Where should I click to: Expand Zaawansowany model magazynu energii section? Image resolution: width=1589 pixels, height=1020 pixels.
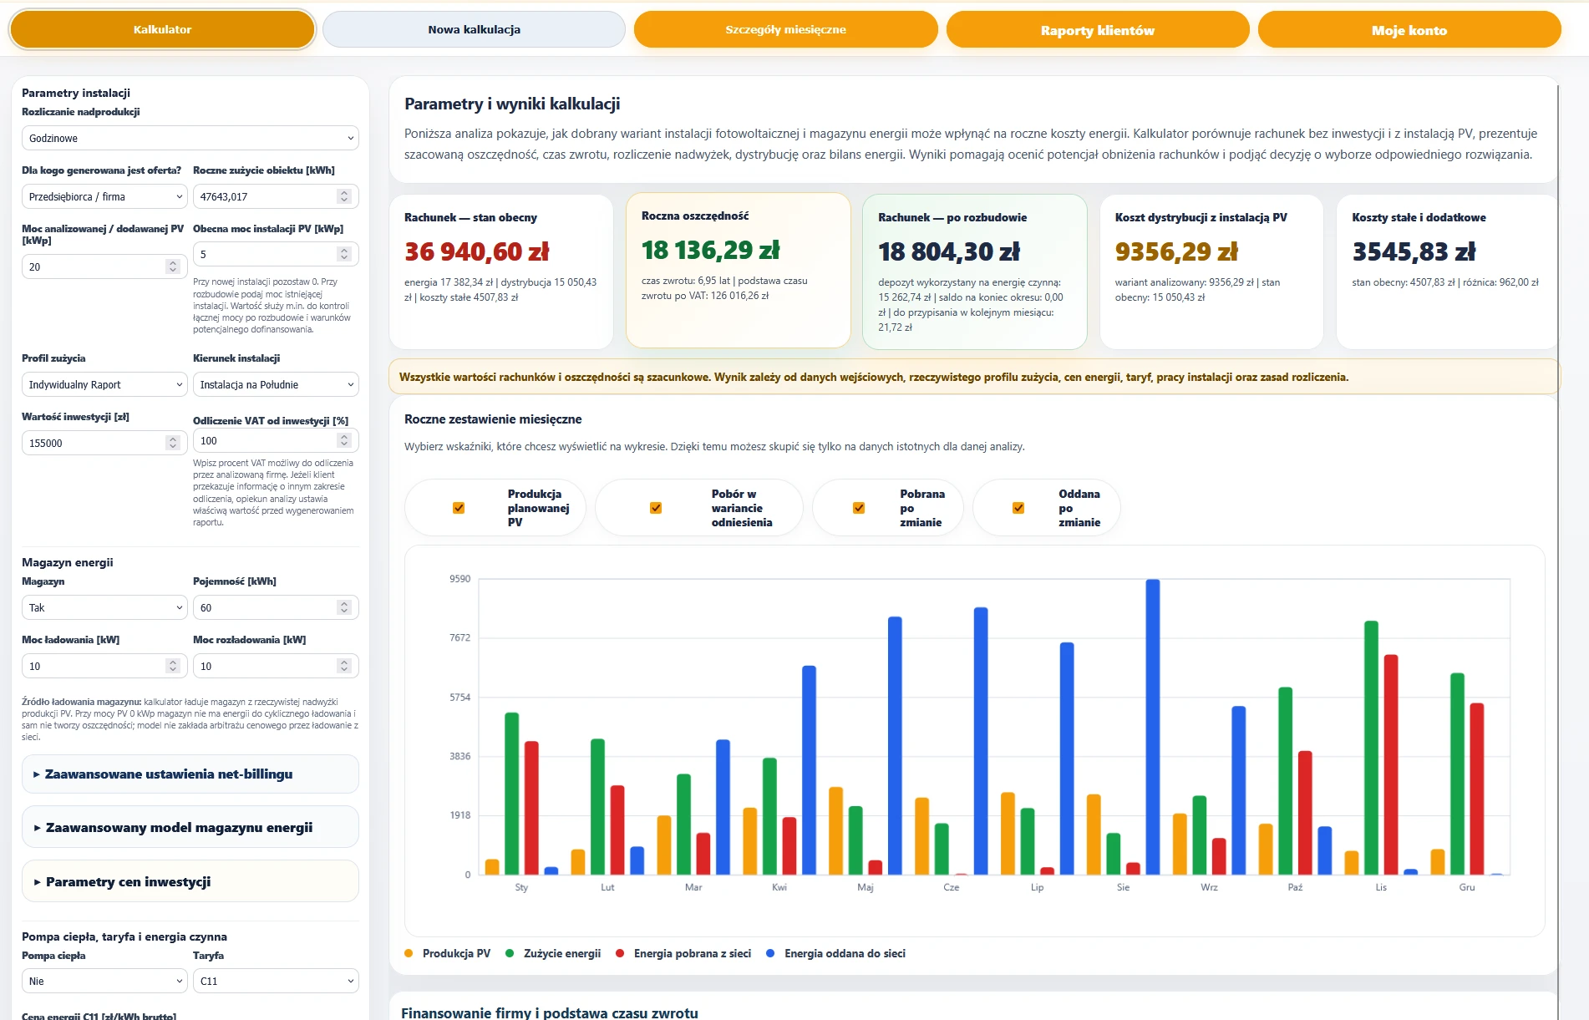point(190,828)
